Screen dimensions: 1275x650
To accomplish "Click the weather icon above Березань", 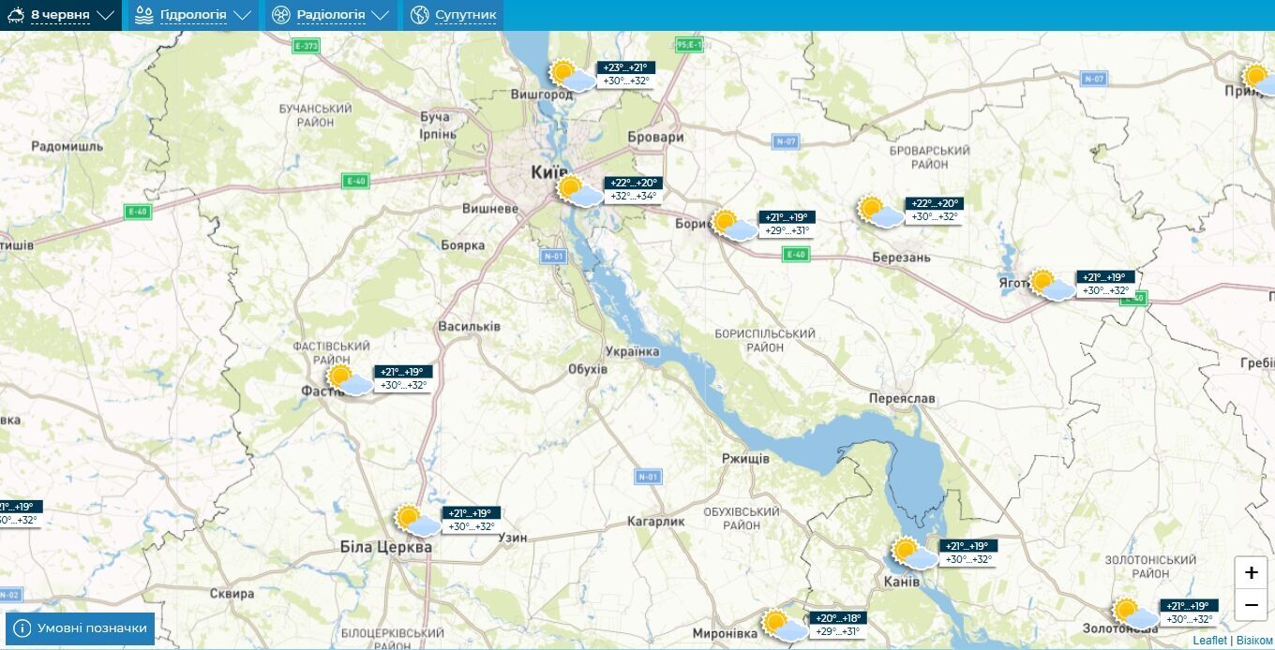I will 881,212.
